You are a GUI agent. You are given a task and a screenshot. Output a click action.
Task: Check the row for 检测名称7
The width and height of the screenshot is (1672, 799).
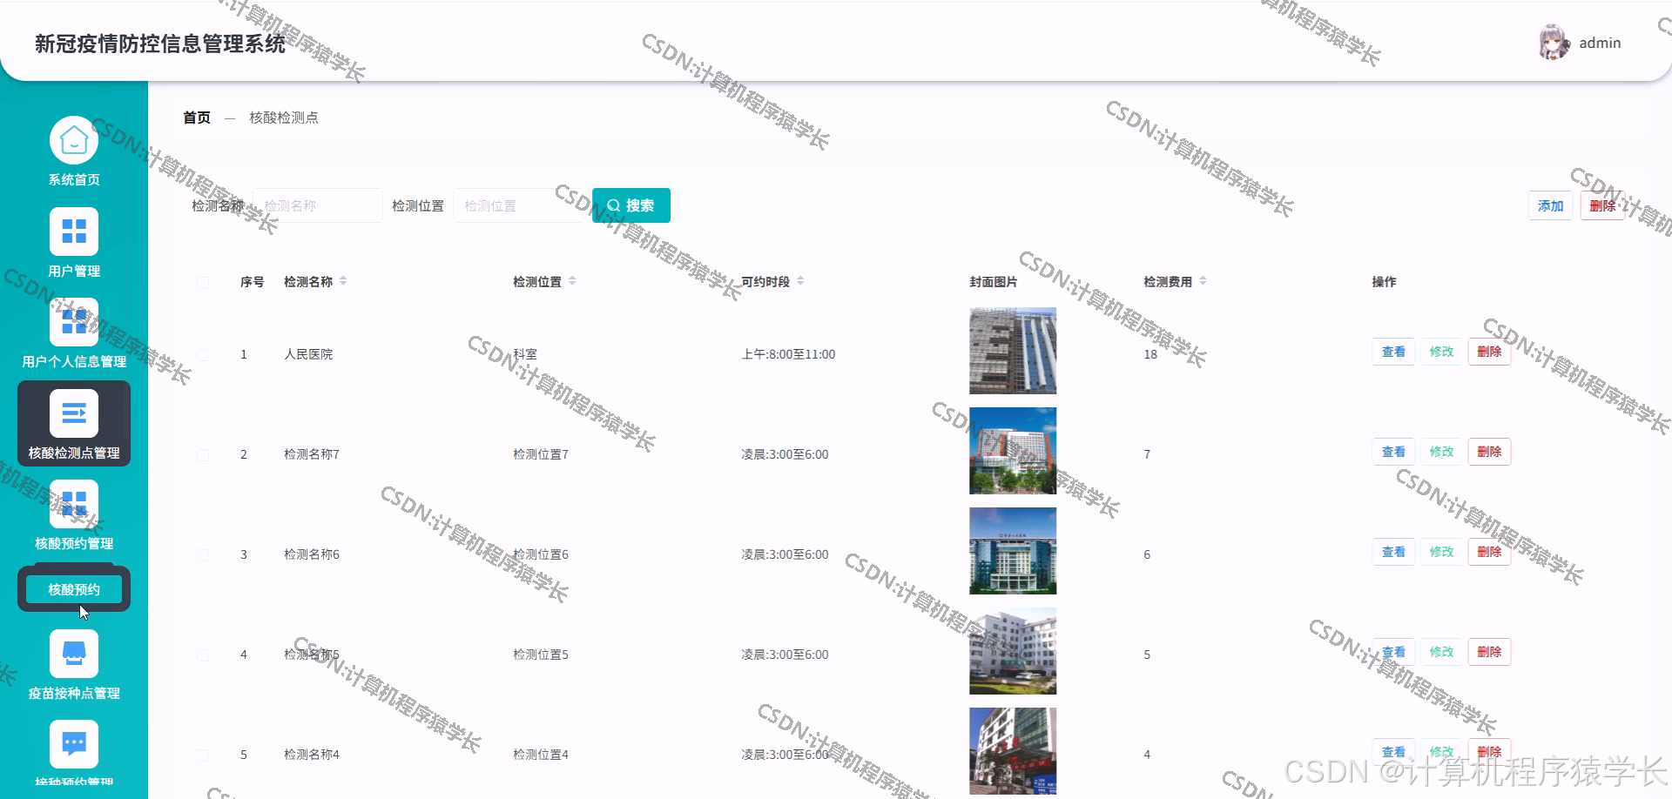pos(203,454)
